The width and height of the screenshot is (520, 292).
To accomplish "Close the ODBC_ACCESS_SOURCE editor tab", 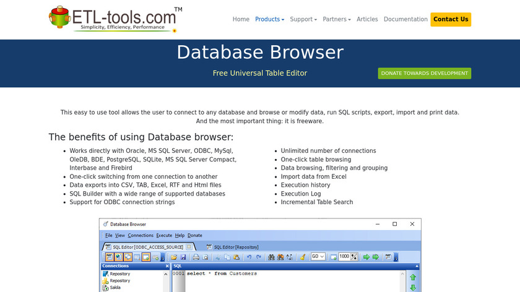I will pyautogui.click(x=189, y=247).
